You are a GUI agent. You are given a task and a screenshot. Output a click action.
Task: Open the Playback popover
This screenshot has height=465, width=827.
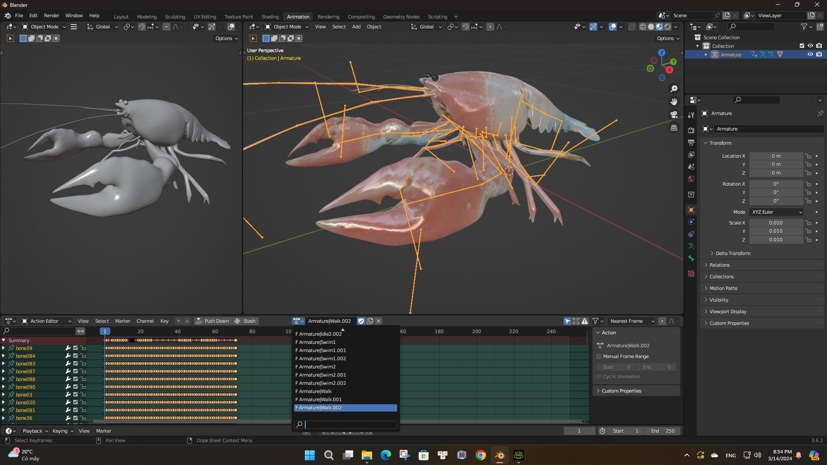click(35, 431)
